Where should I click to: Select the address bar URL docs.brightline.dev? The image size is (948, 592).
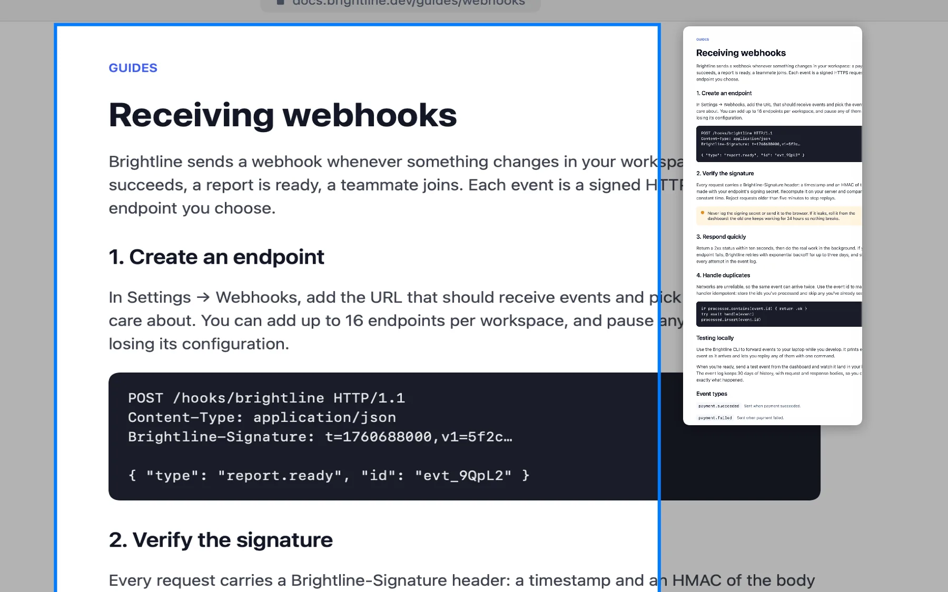(409, 3)
